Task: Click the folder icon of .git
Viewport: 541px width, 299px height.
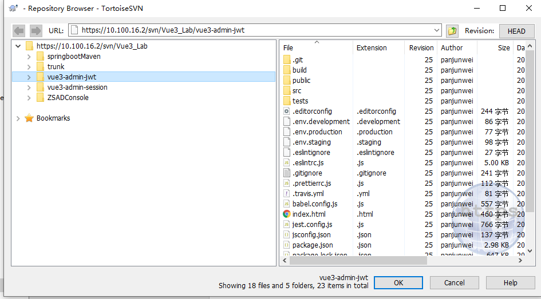Action: 287,59
